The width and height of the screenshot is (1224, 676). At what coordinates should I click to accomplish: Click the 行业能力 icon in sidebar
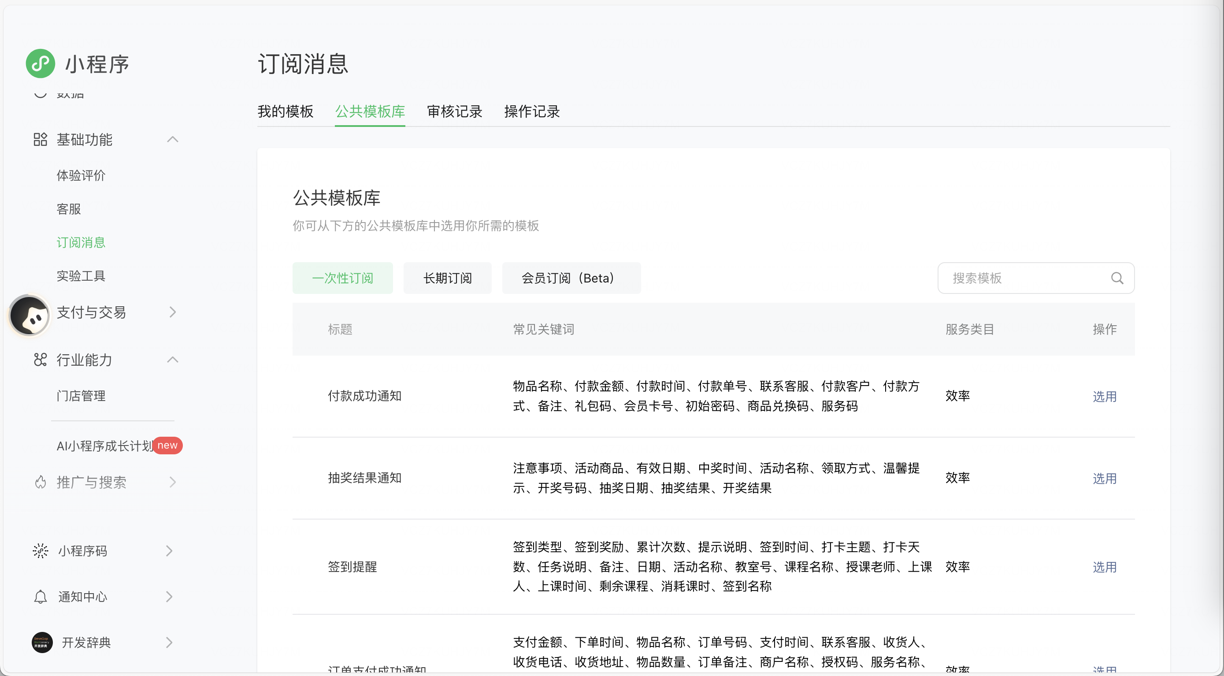pyautogui.click(x=41, y=360)
